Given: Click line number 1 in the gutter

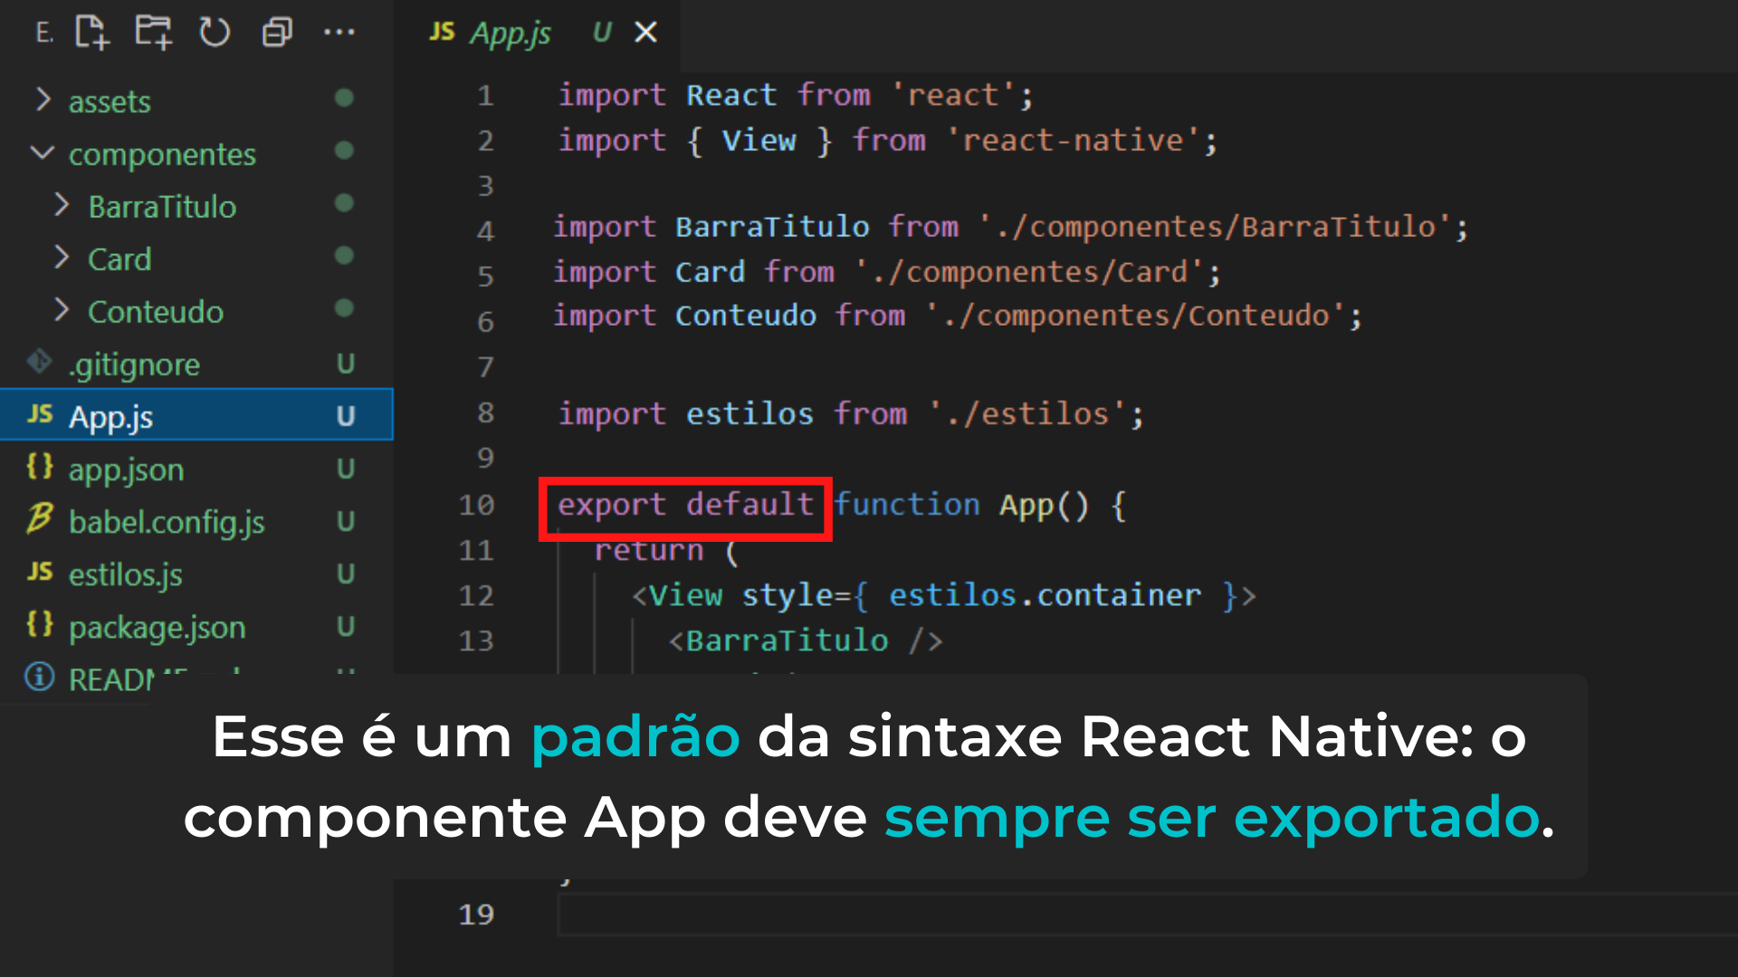Looking at the screenshot, I should [486, 96].
